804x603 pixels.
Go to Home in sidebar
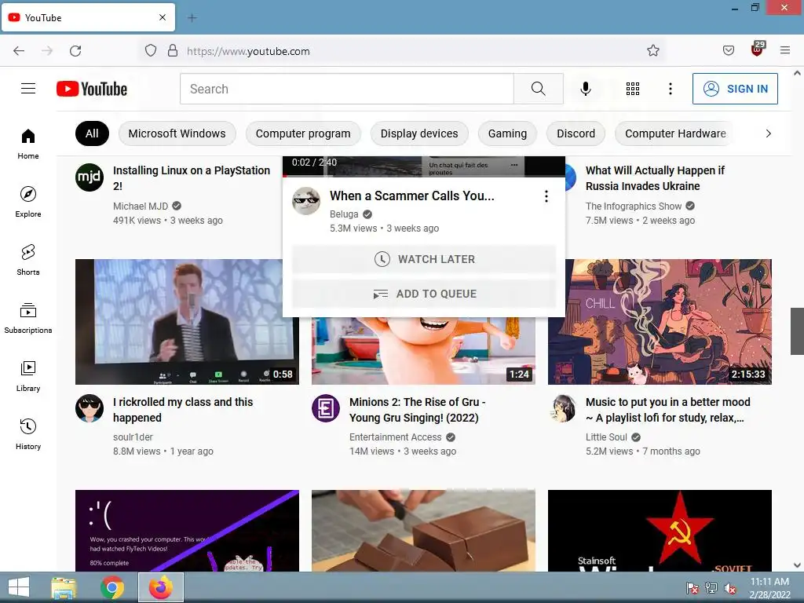[x=28, y=144]
